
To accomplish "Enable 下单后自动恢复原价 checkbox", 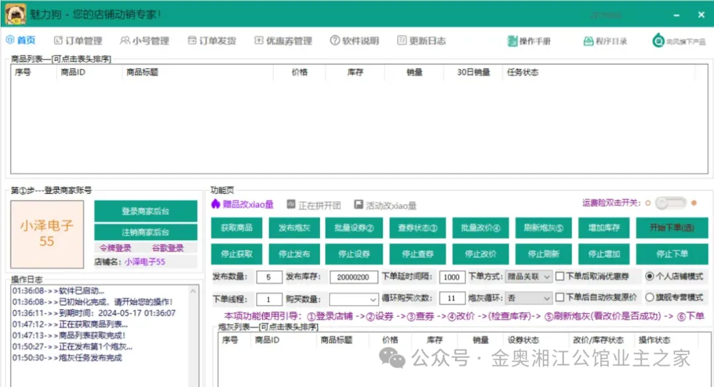I will tap(560, 298).
